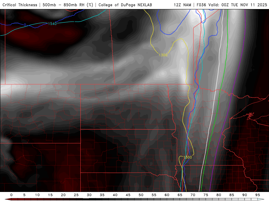Click the "85" tick on the color scale
Image resolution: width=269 pixels, height=201 pixels.
click(x=232, y=195)
